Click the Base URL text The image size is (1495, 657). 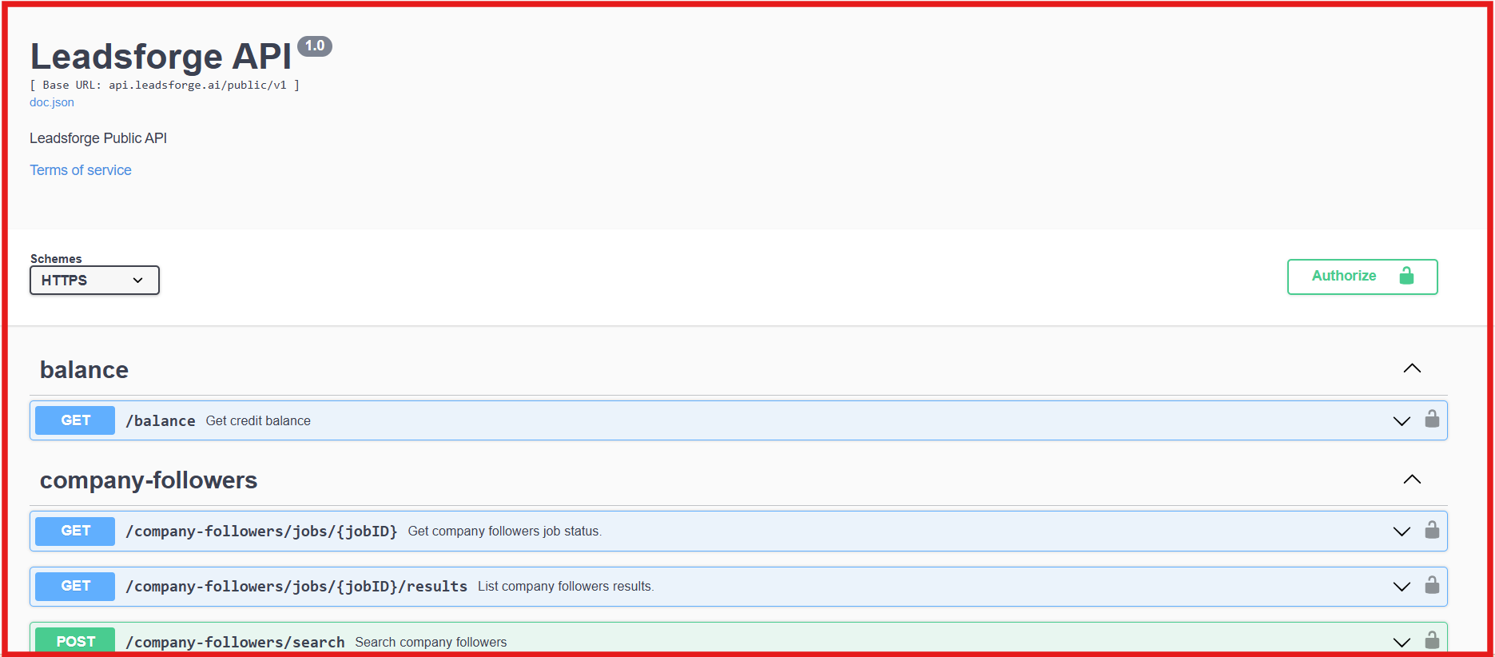[165, 85]
